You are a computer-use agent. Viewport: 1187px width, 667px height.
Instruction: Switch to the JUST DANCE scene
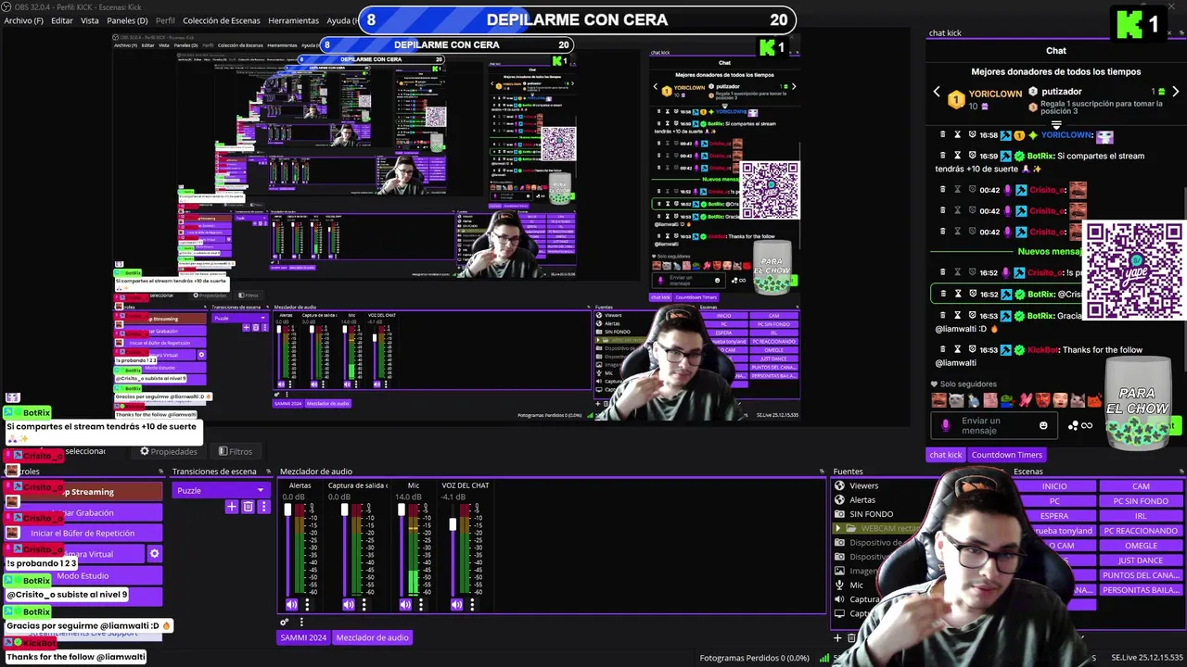coord(1141,560)
